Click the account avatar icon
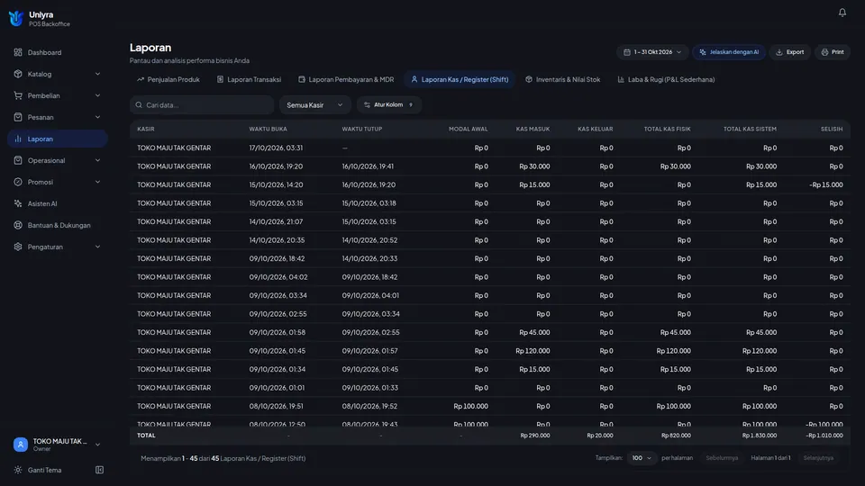This screenshot has width=865, height=486. [21, 445]
